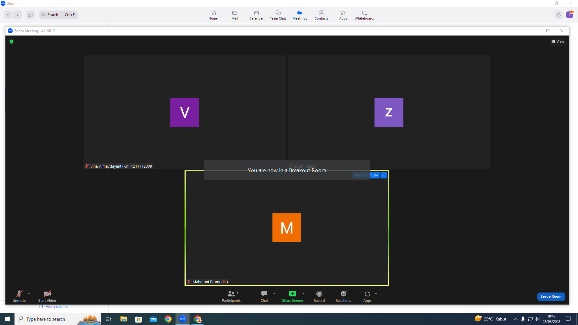578x325 pixels.
Task: Go to the Home tab in Zoom
Action: pos(213,15)
